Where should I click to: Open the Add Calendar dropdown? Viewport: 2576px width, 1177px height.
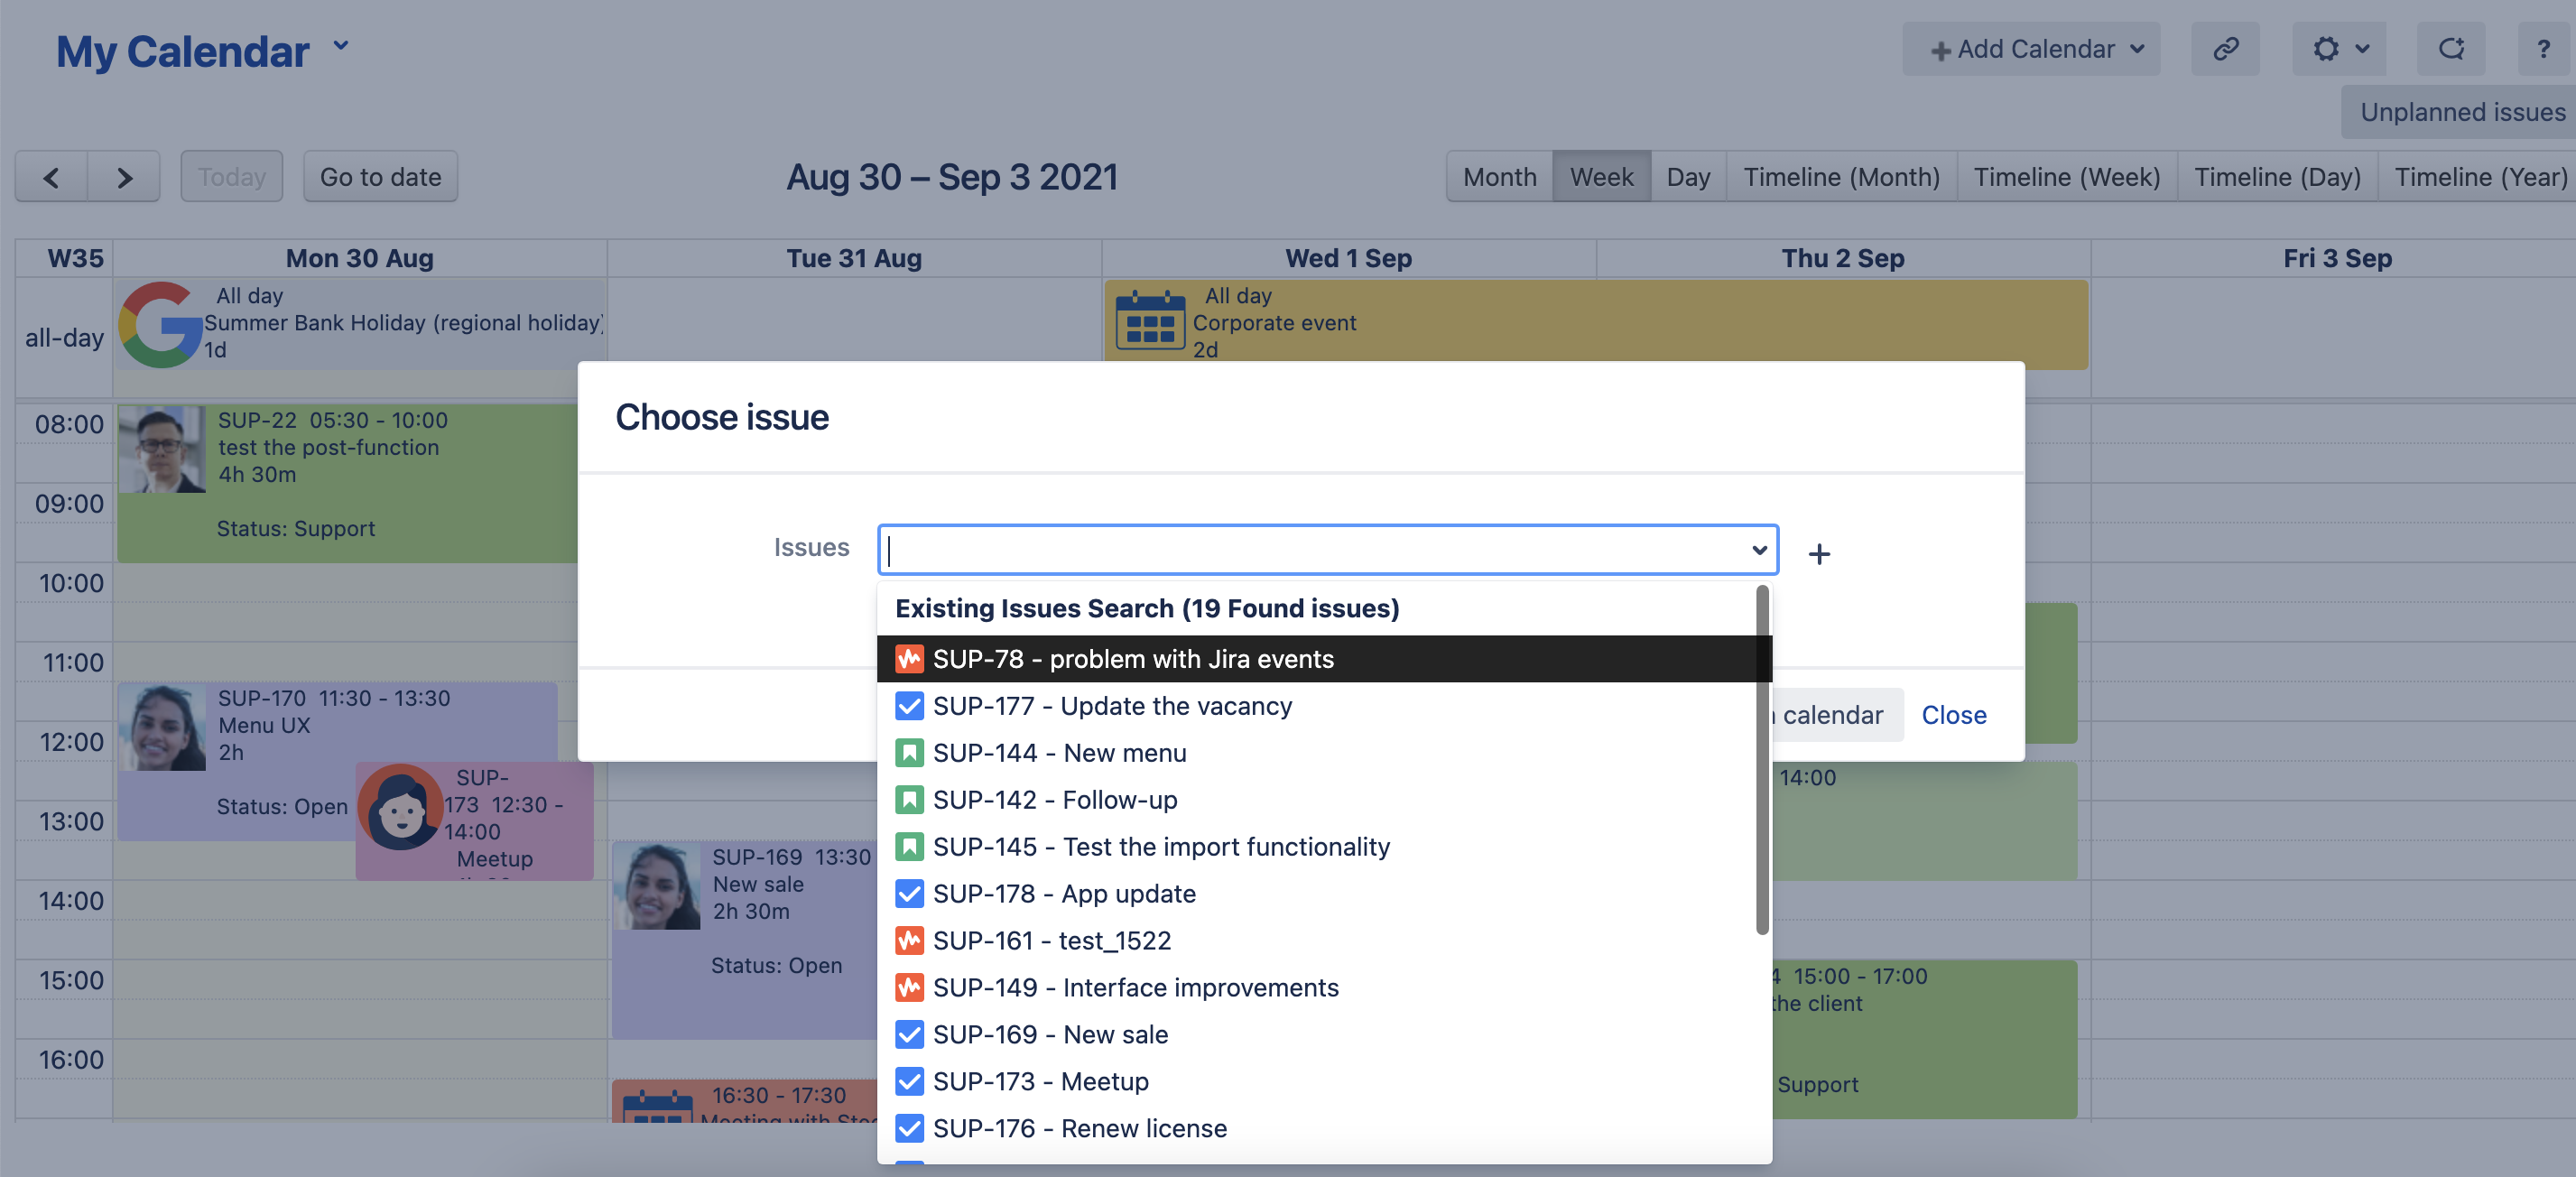pos(2030,49)
